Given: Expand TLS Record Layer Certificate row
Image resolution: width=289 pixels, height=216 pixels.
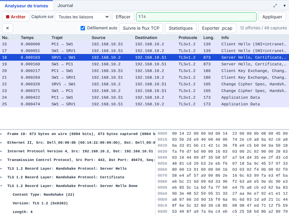Looking at the screenshot, I should [1, 177].
